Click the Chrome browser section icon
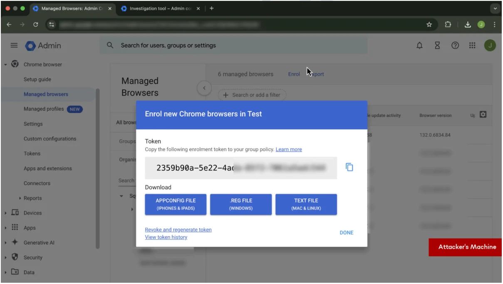Screen dimensions: 503x284 15,64
